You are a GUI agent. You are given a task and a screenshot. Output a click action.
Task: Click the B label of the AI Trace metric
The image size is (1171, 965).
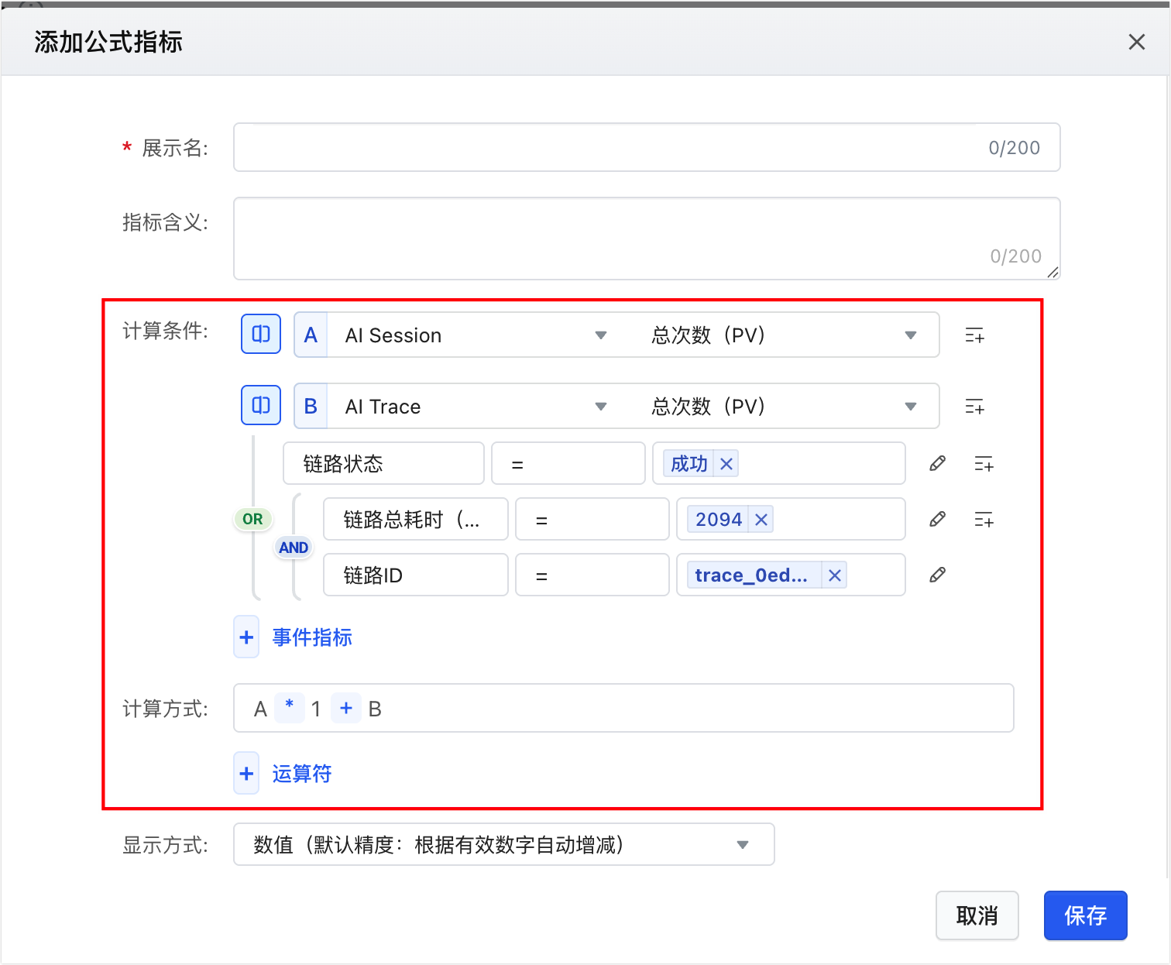point(311,407)
